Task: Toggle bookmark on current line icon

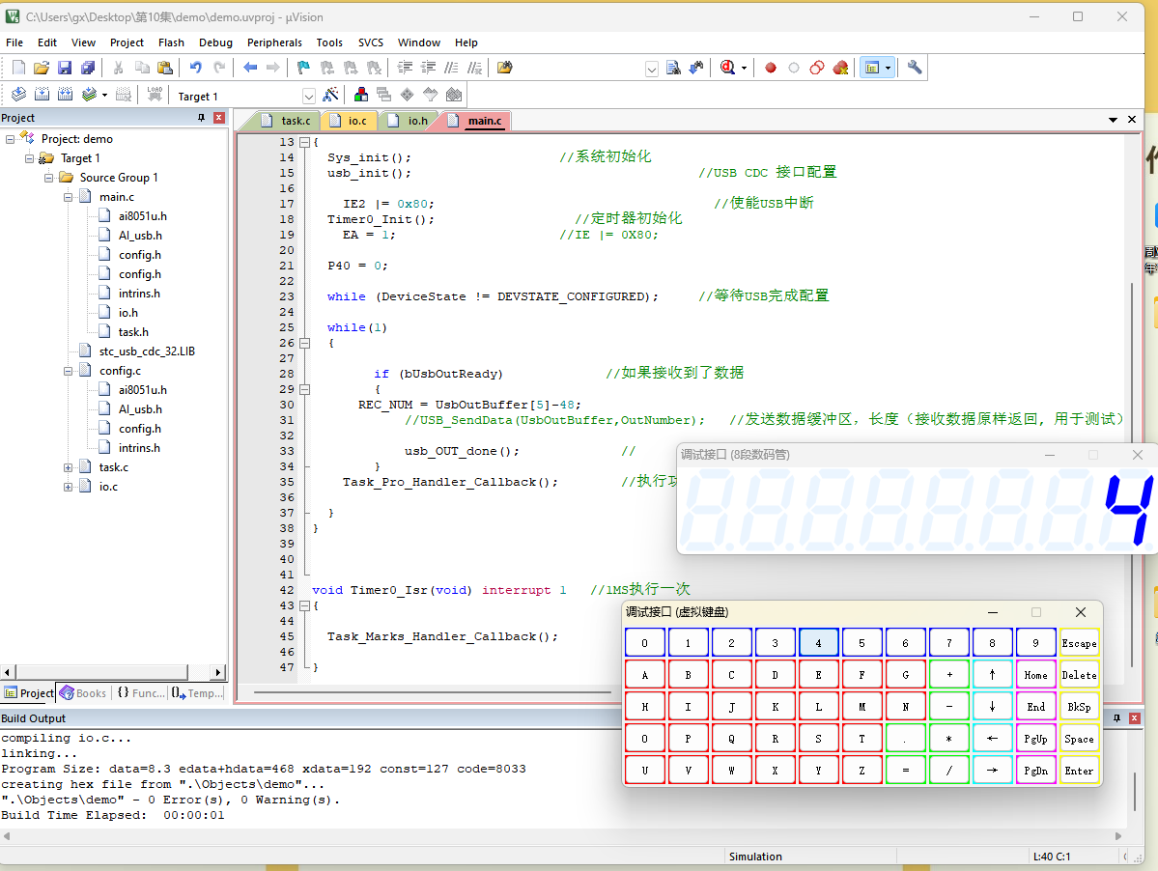Action: 303,68
